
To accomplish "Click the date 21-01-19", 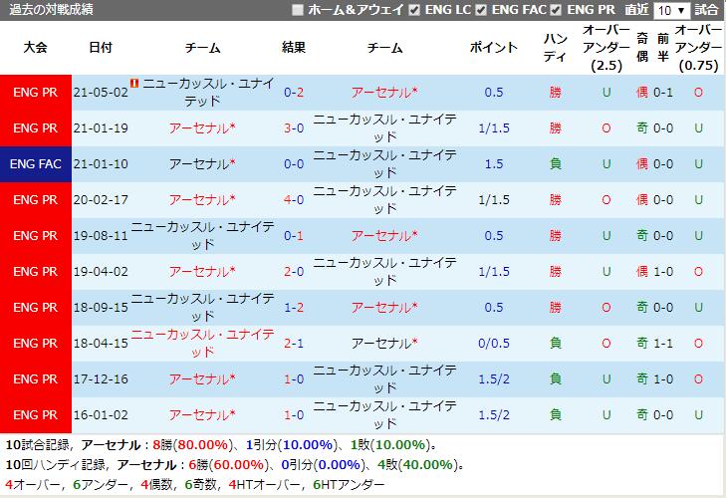I will coord(101,127).
